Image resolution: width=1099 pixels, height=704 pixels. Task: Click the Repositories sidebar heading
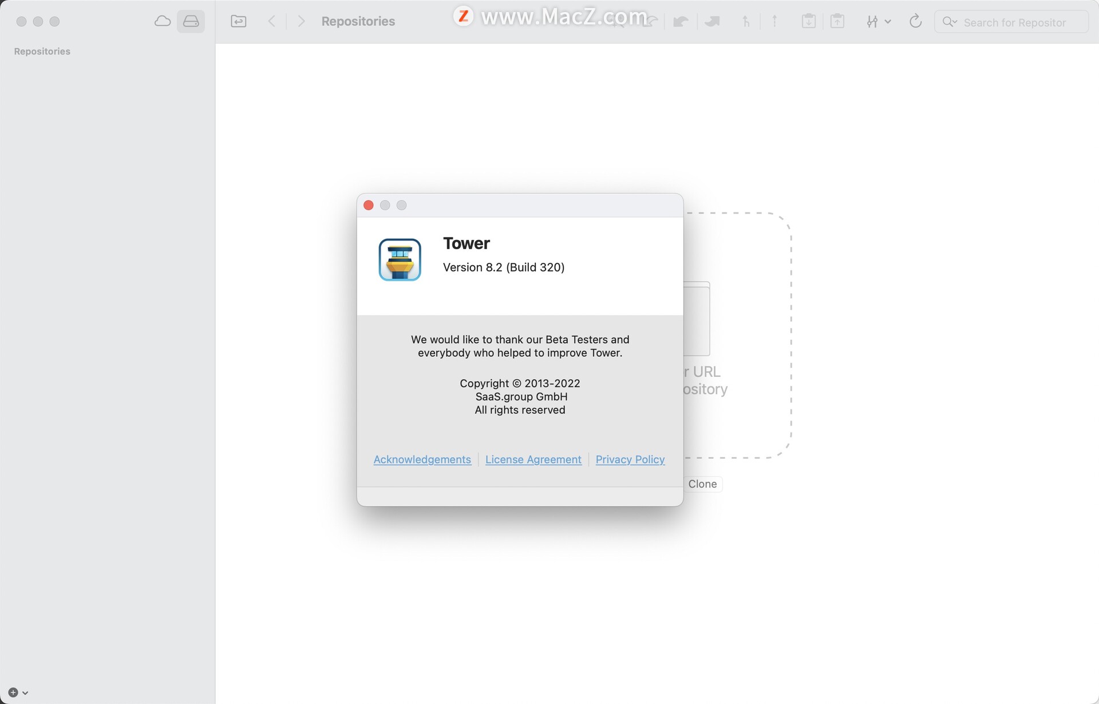pyautogui.click(x=42, y=51)
